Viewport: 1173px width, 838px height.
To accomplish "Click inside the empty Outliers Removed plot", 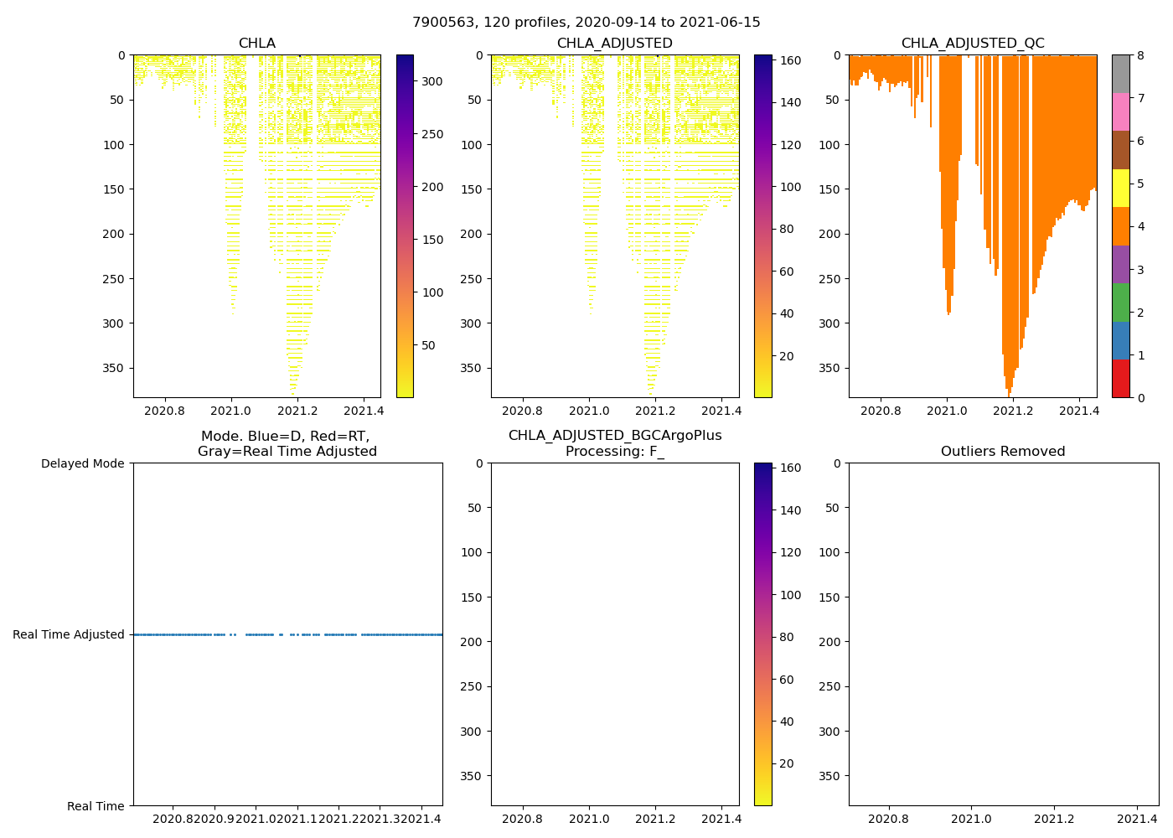I will pos(1003,634).
